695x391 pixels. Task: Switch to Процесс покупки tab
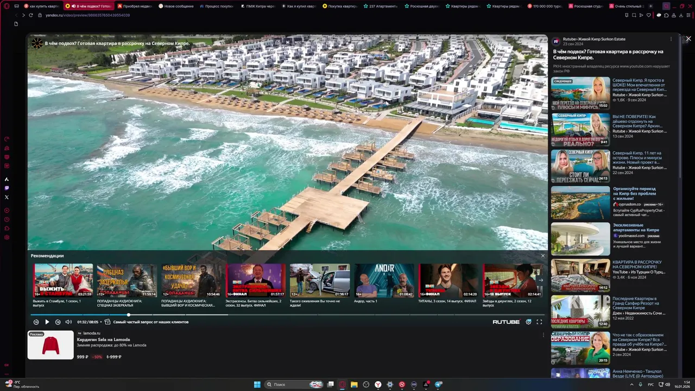(217, 6)
